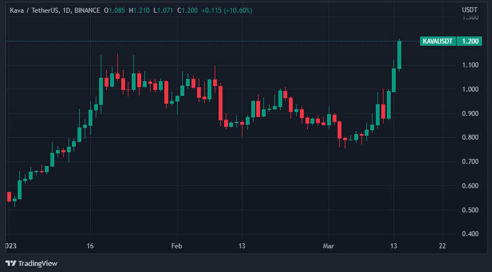Open the TradingView logo link

point(32,264)
